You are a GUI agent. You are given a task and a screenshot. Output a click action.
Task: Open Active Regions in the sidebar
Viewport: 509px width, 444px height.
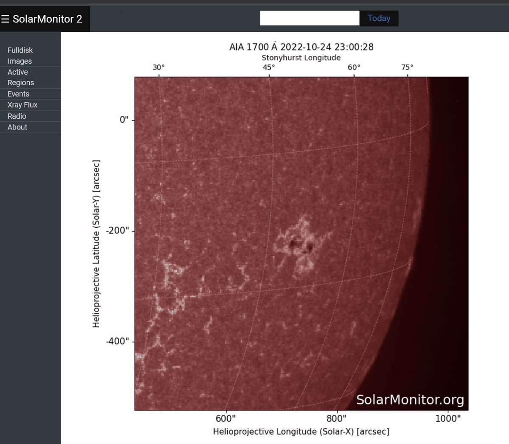[31, 78]
